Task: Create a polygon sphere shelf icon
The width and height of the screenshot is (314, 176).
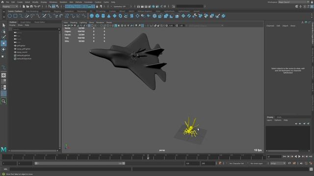Action: [x=92, y=16]
